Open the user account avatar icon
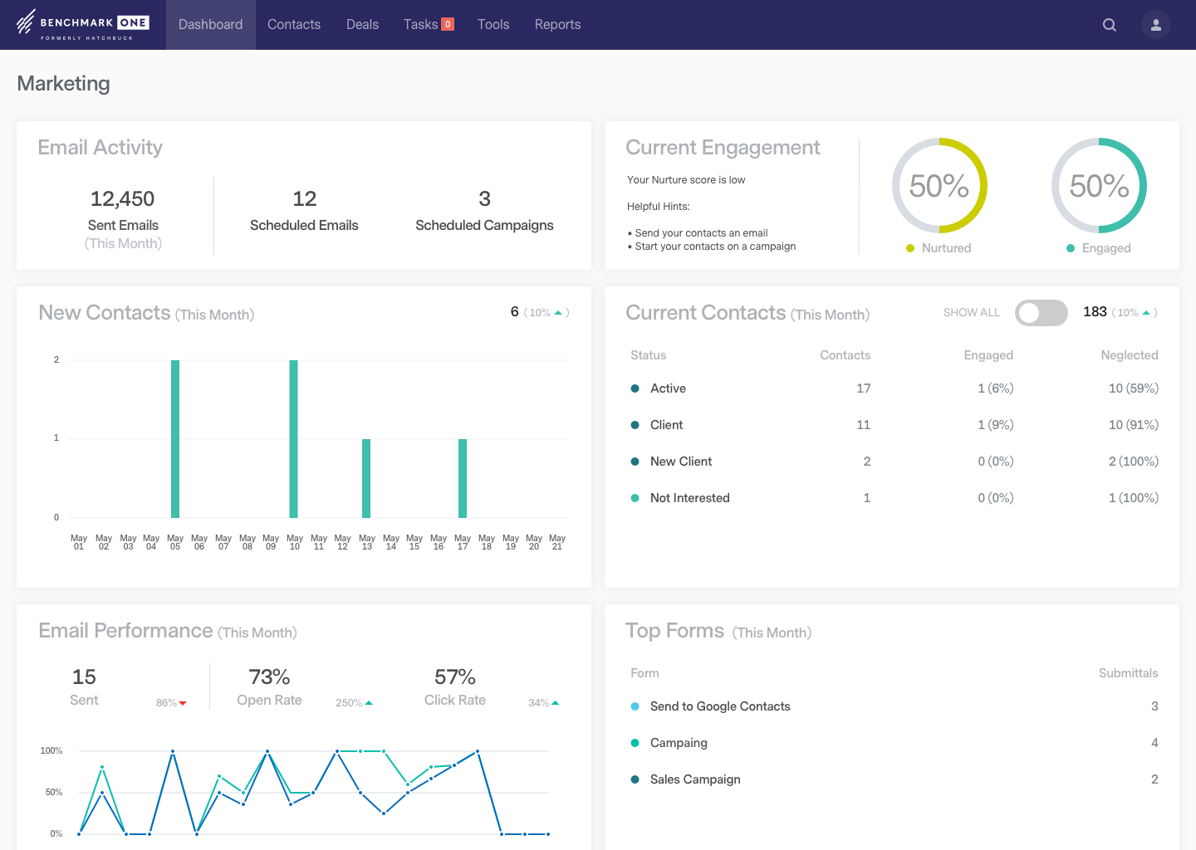Screen dimensions: 1196x850 [1155, 25]
